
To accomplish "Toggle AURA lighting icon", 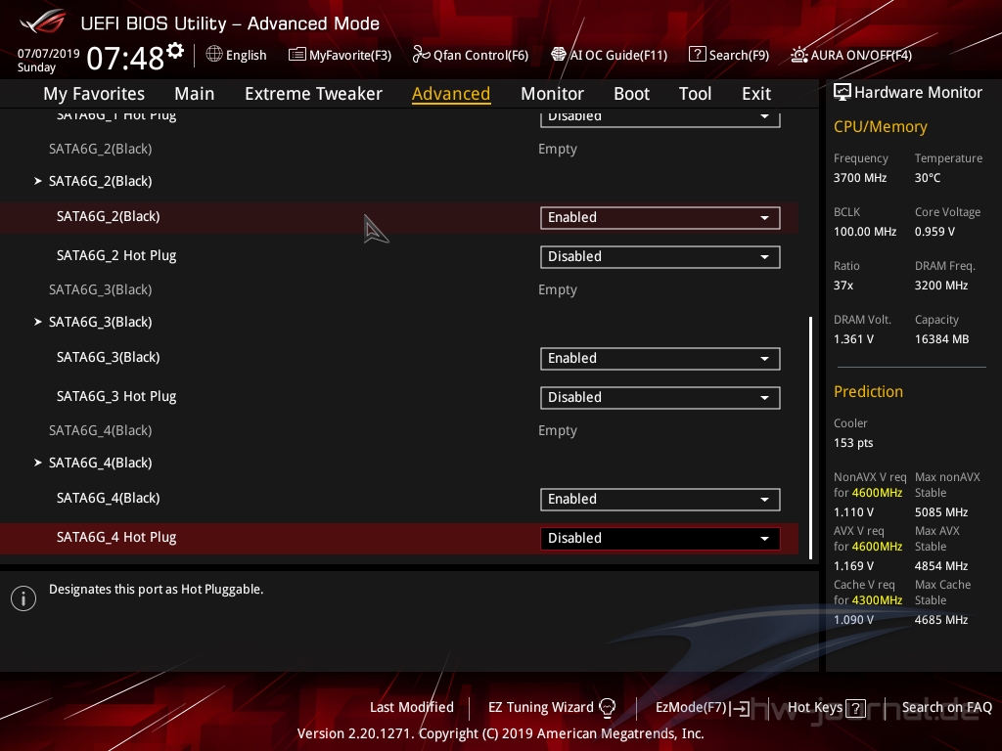I will coord(798,55).
